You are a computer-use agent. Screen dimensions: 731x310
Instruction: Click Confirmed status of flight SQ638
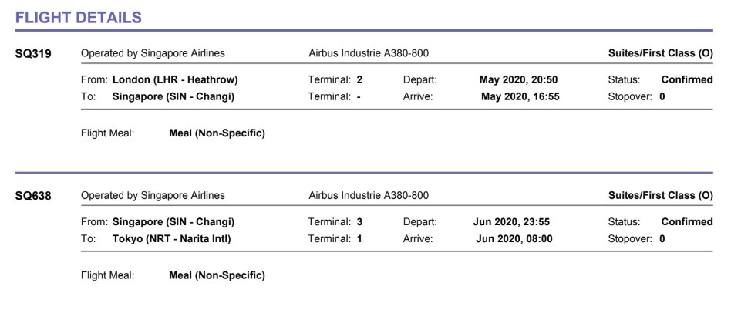pos(686,221)
